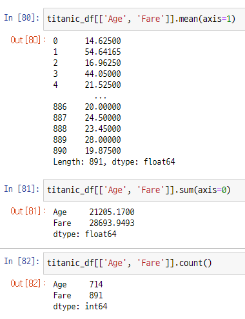
Task: Click the 'Age' label in Out[81]
Action: (x=60, y=212)
